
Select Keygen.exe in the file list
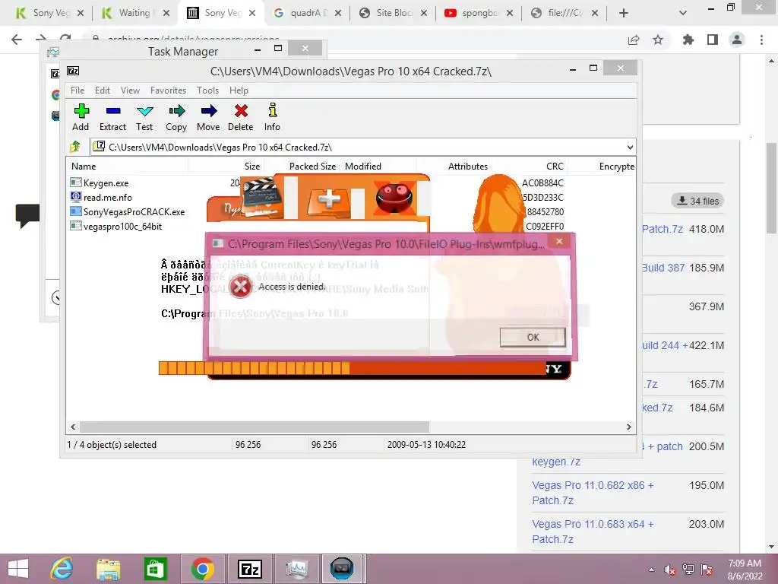click(x=100, y=182)
